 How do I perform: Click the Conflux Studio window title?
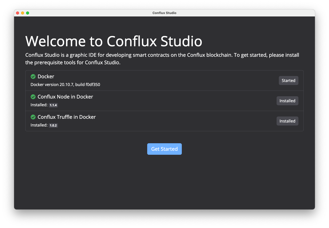click(164, 13)
